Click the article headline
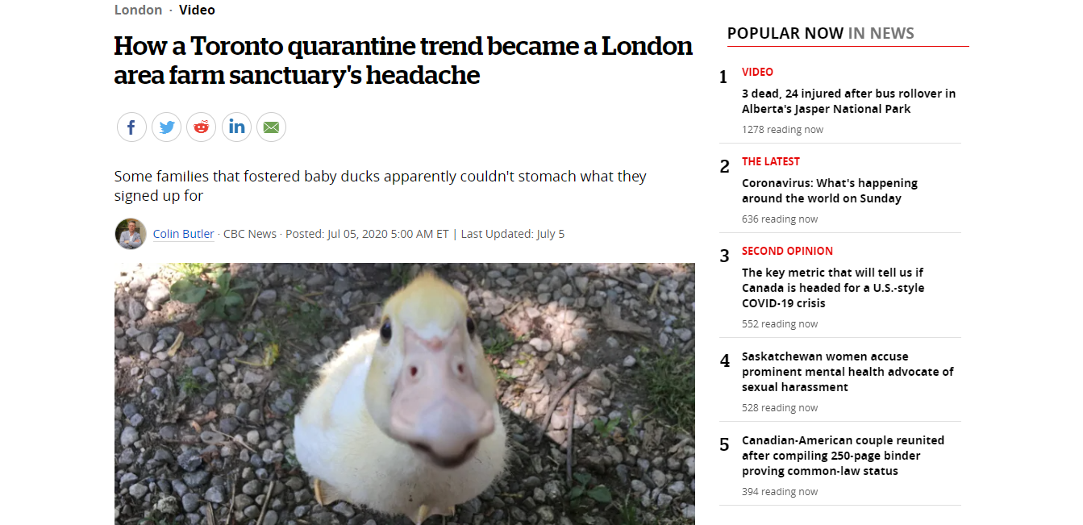 coord(403,60)
